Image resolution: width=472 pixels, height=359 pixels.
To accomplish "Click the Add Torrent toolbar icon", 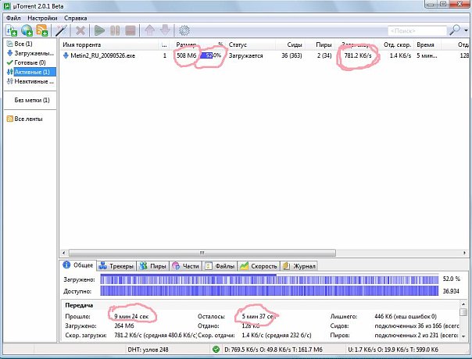I will click(11, 30).
